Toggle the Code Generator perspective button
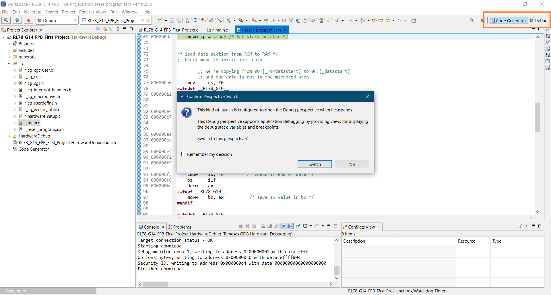Screen dimensions: 551x295 pos(508,20)
